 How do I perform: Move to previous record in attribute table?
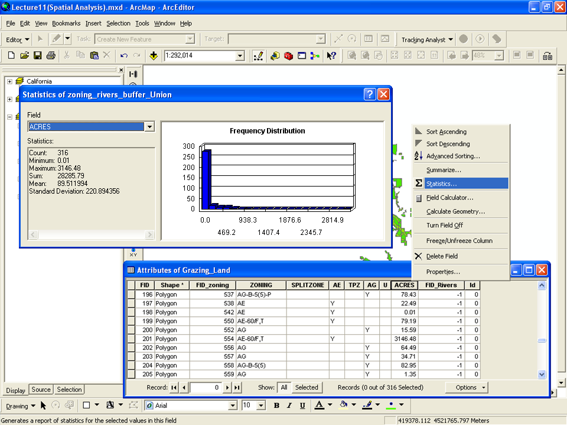pyautogui.click(x=184, y=387)
